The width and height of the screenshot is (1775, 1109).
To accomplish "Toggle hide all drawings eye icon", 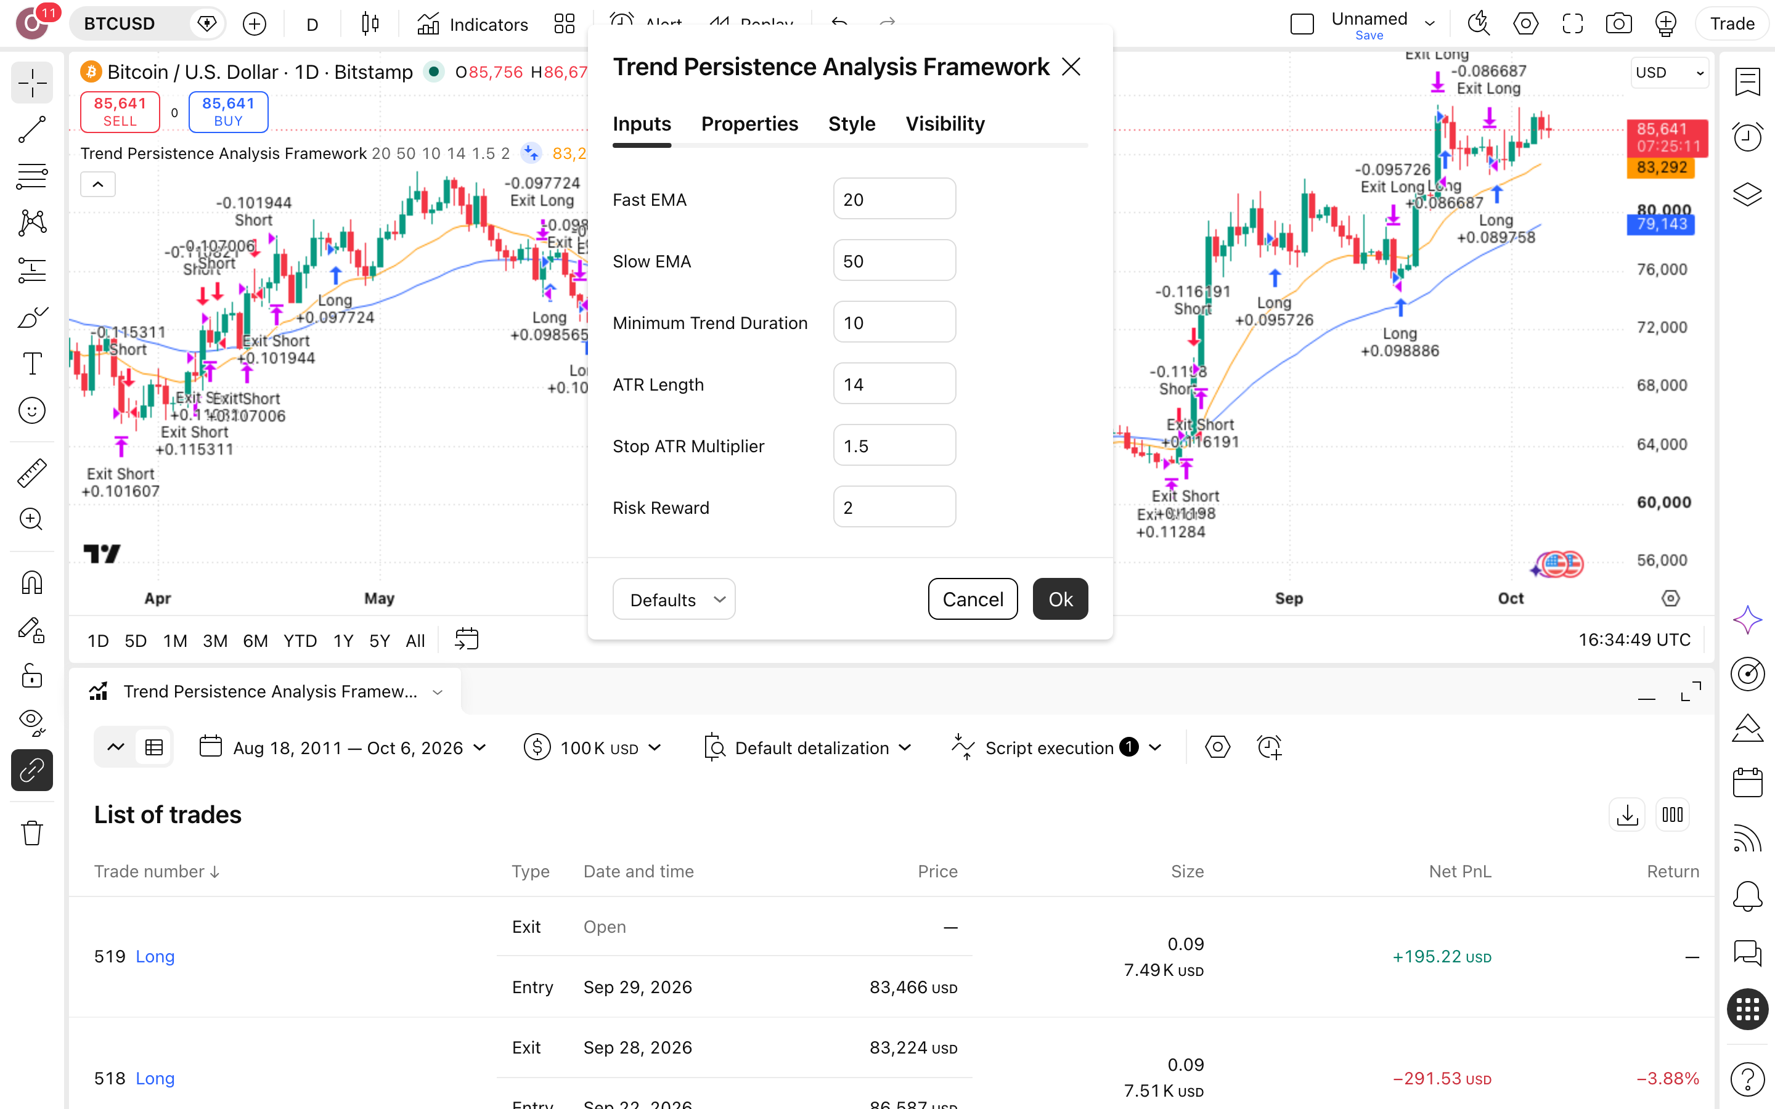I will click(31, 723).
